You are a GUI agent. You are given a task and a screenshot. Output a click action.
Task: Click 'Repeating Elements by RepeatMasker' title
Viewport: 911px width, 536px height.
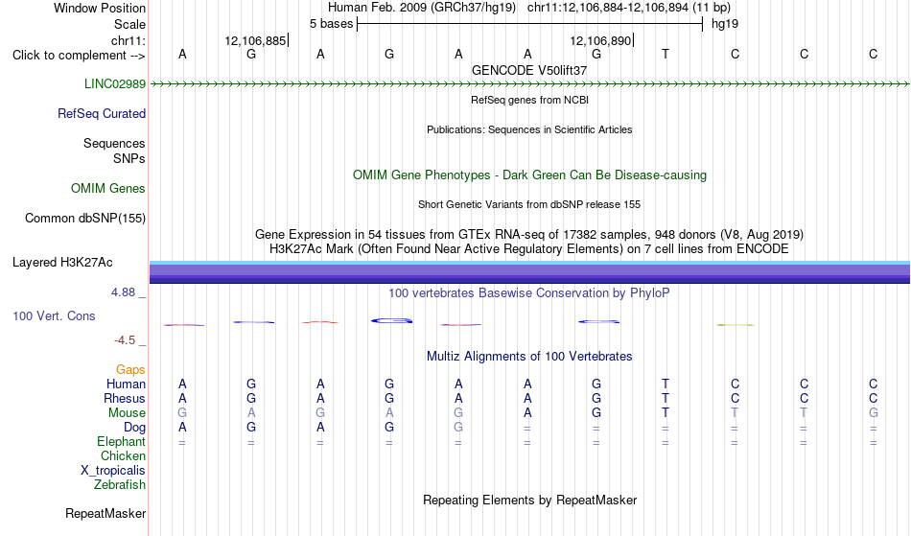pyautogui.click(x=530, y=500)
